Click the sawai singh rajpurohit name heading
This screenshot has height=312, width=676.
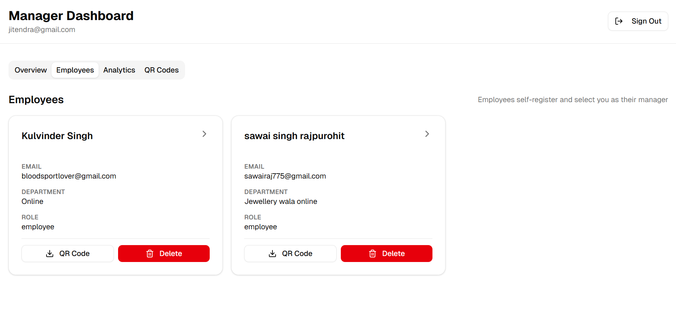coord(294,136)
